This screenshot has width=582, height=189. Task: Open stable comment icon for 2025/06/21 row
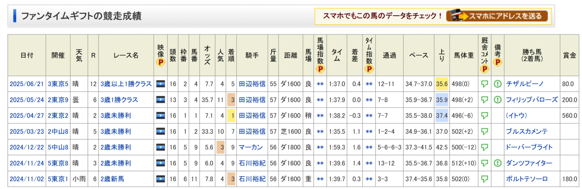pos(484,84)
